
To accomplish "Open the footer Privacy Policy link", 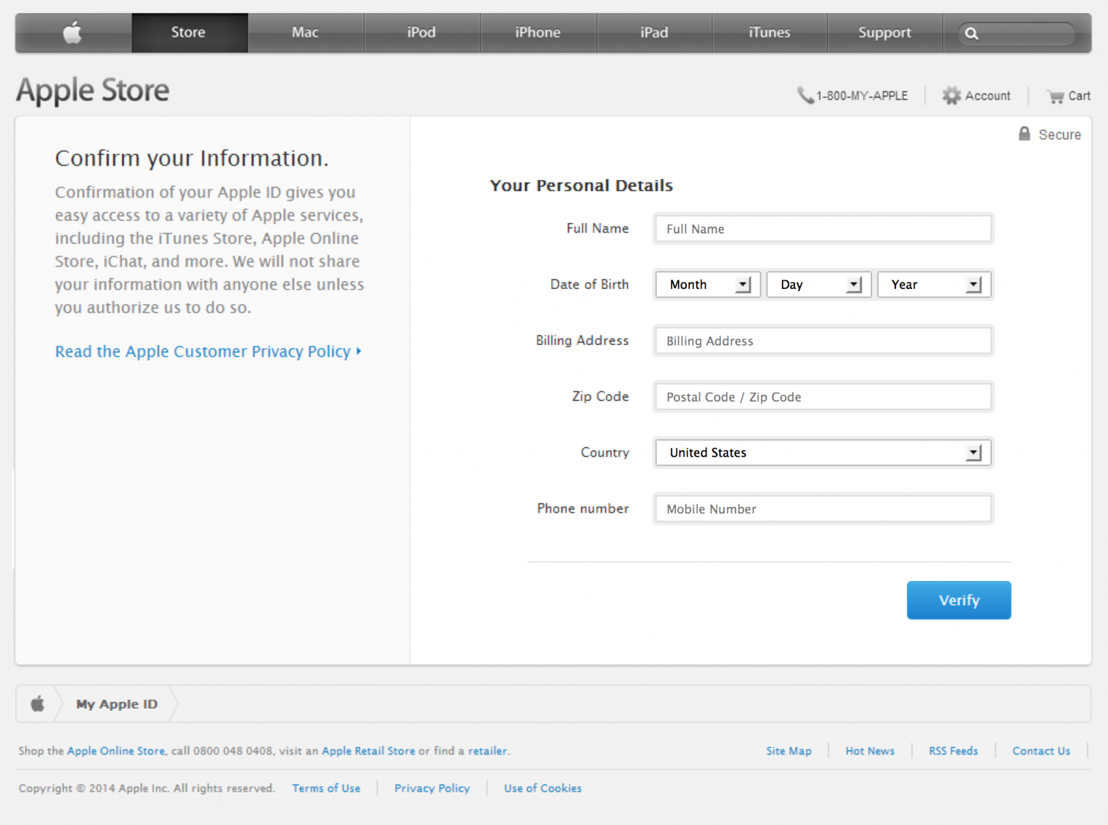I will click(x=432, y=788).
